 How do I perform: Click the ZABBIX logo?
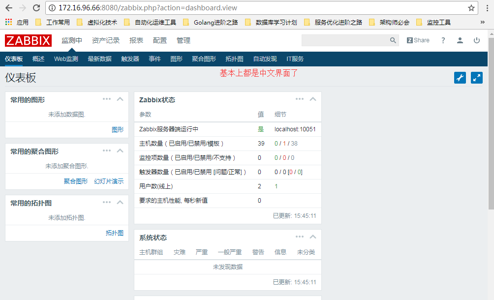click(28, 41)
